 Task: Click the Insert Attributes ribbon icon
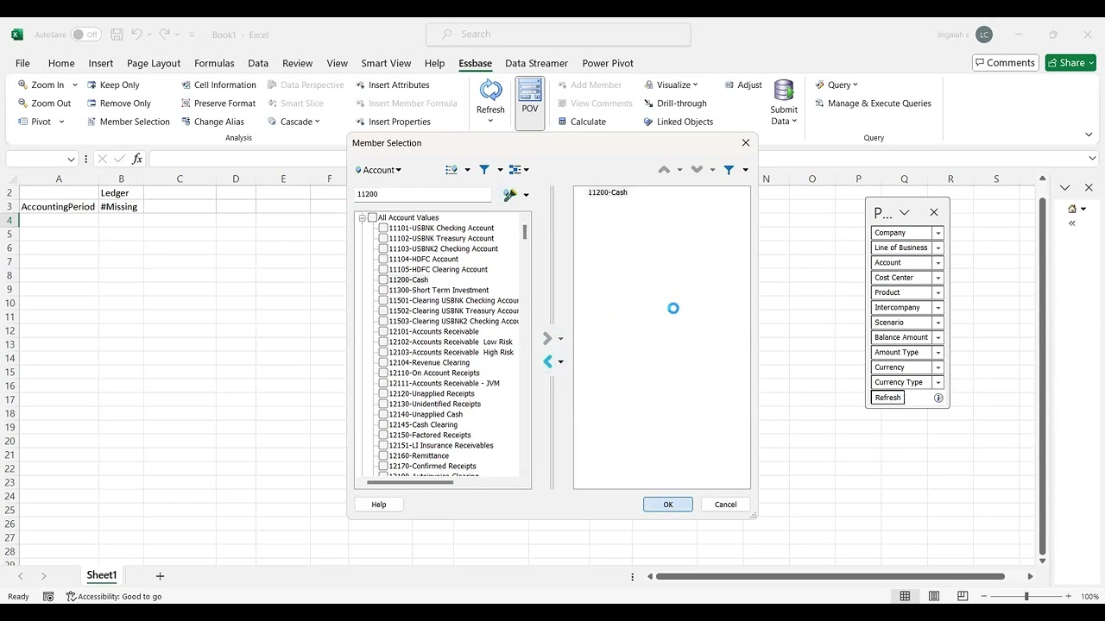(x=360, y=85)
